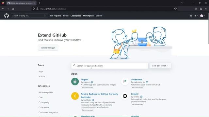Screen dimensions: 209x117
Task: Filter by Actions type
Action: (42, 76)
